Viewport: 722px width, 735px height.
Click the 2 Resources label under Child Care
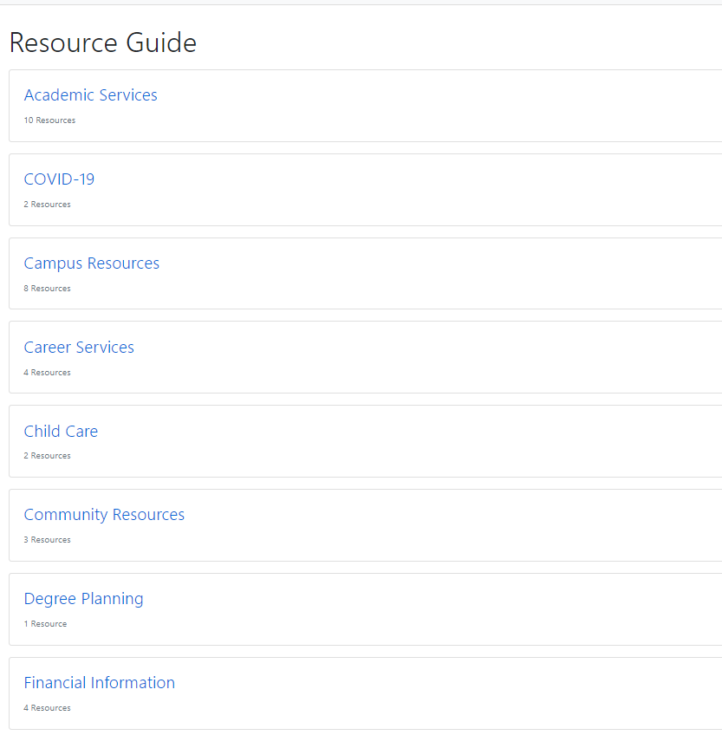(x=48, y=456)
